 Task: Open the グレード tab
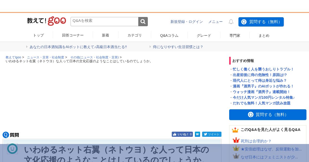tap(204, 35)
